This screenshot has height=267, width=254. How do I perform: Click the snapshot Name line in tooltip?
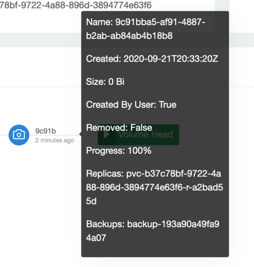point(146,29)
